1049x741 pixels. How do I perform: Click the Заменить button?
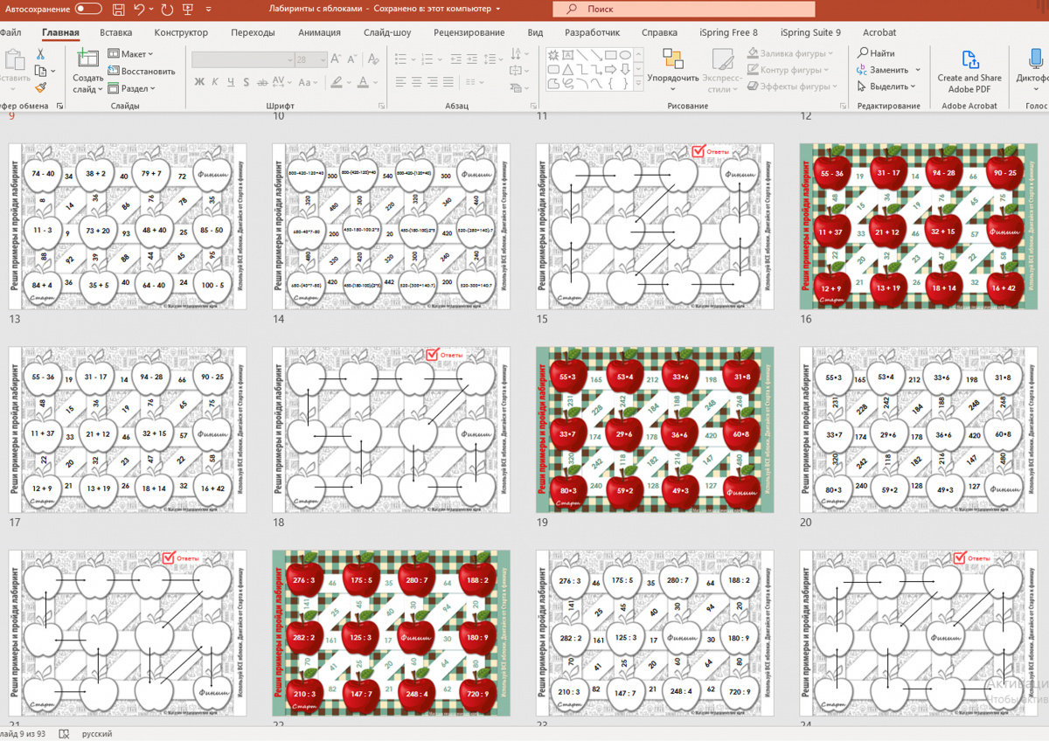pos(888,70)
